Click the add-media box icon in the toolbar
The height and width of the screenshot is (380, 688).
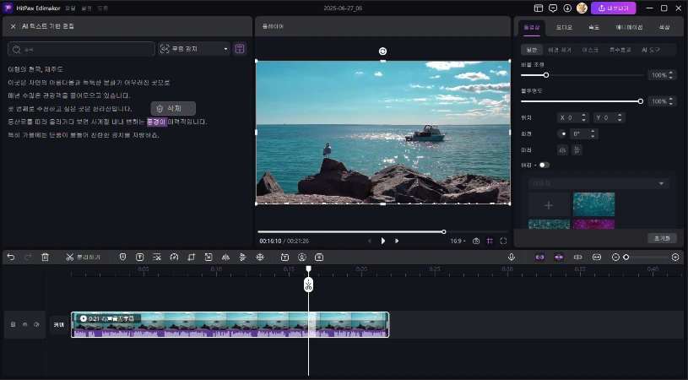click(319, 258)
